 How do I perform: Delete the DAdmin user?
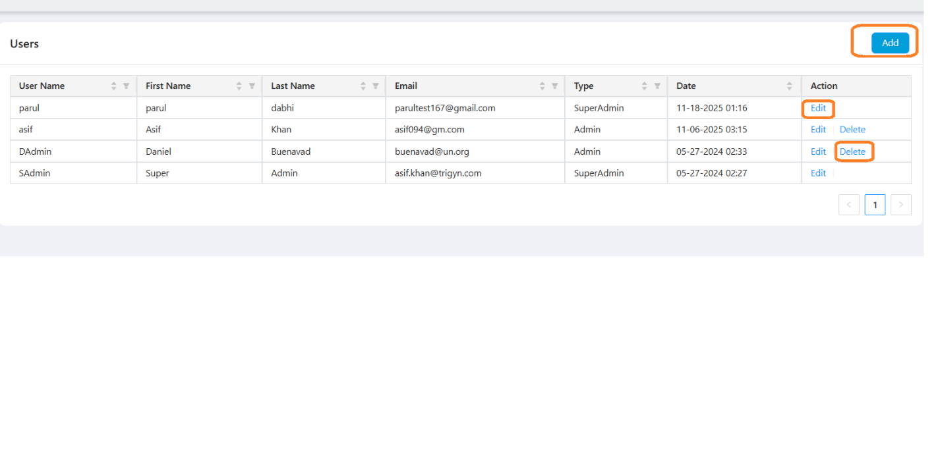point(852,151)
